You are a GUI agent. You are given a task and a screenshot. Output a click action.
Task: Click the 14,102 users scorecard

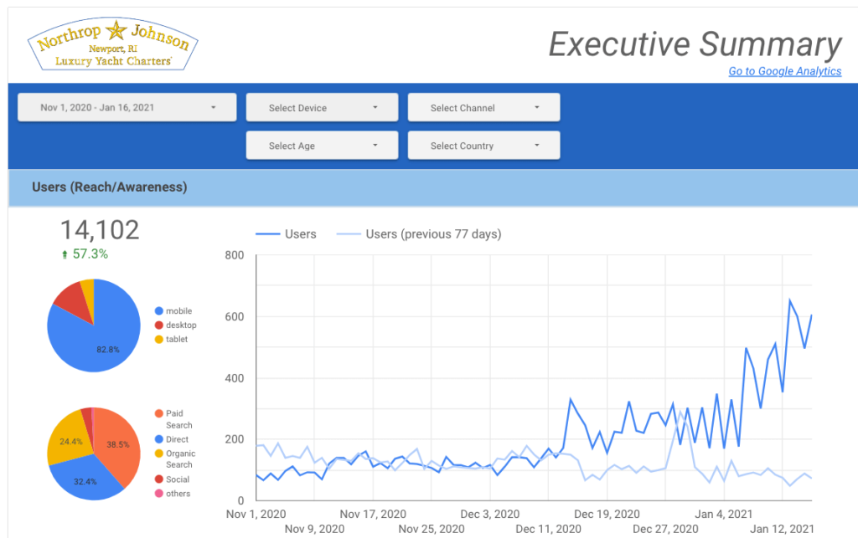(x=99, y=230)
